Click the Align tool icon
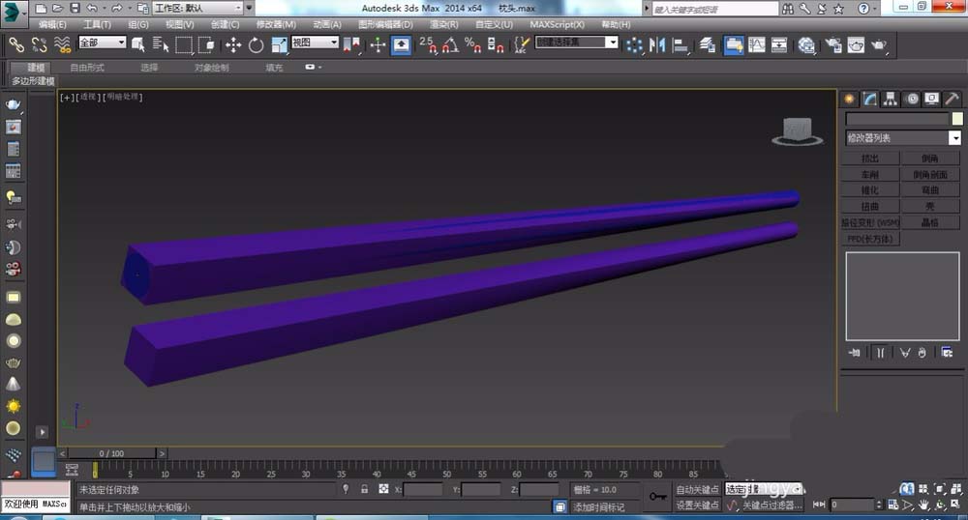The width and height of the screenshot is (968, 520). tap(680, 45)
